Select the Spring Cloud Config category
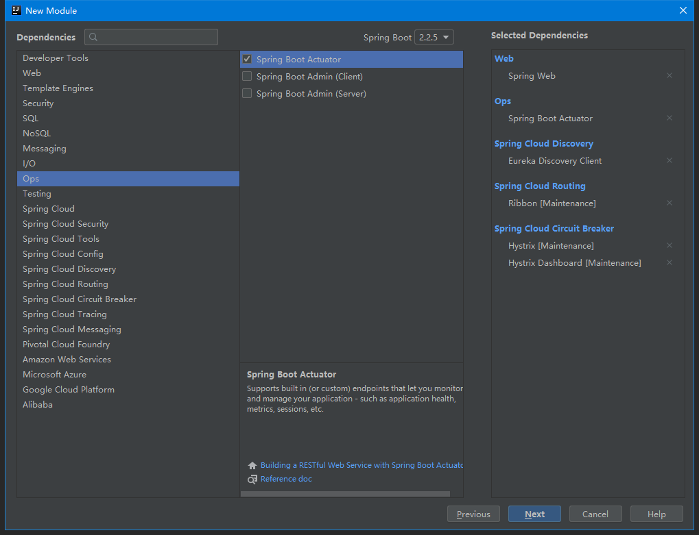Viewport: 699px width, 535px height. (x=128, y=254)
